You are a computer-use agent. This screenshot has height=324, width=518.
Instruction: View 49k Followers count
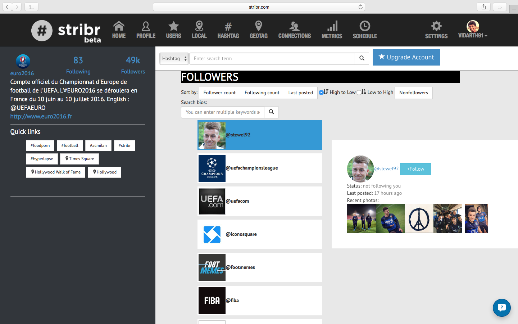coord(133,65)
